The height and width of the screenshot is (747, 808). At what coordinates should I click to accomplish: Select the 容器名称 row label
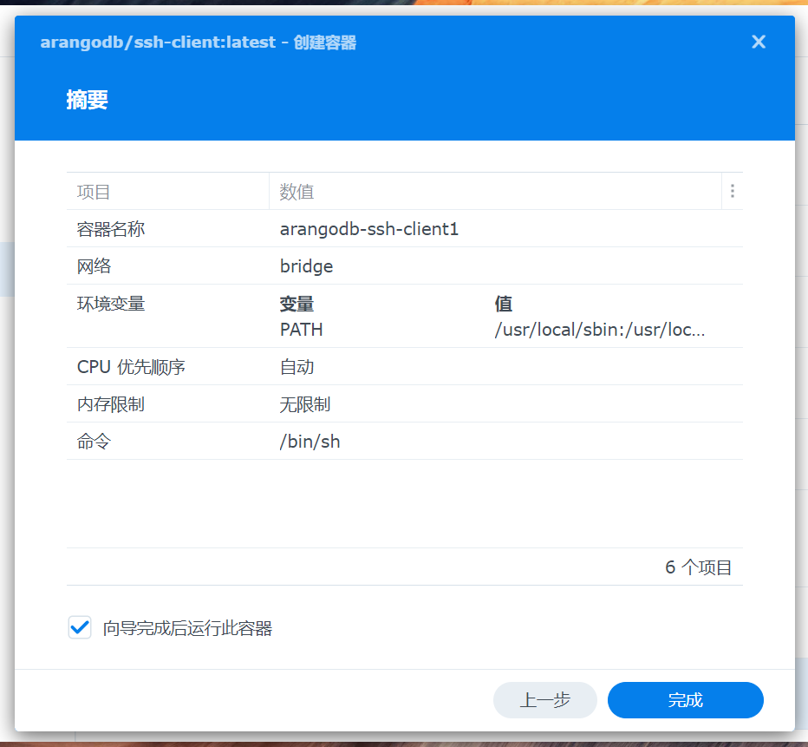[x=111, y=229]
